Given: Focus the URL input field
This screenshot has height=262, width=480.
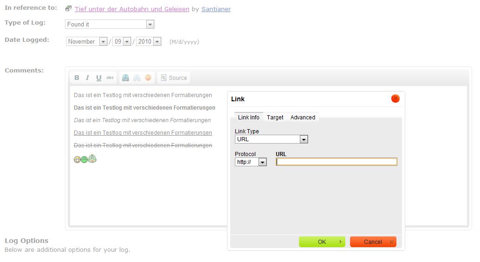Looking at the screenshot, I should click(x=337, y=162).
